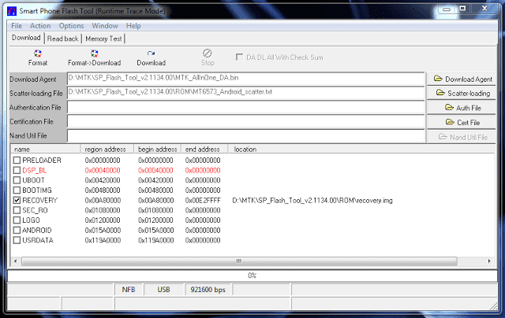505x318 pixels.
Task: Check the LOGO partition checkbox
Action: 17,220
